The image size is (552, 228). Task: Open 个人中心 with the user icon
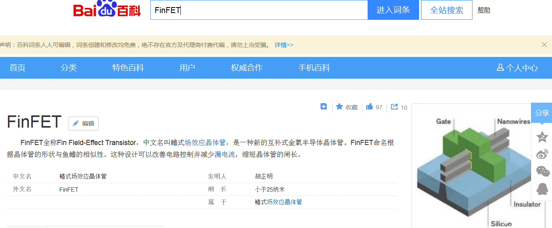(x=517, y=68)
